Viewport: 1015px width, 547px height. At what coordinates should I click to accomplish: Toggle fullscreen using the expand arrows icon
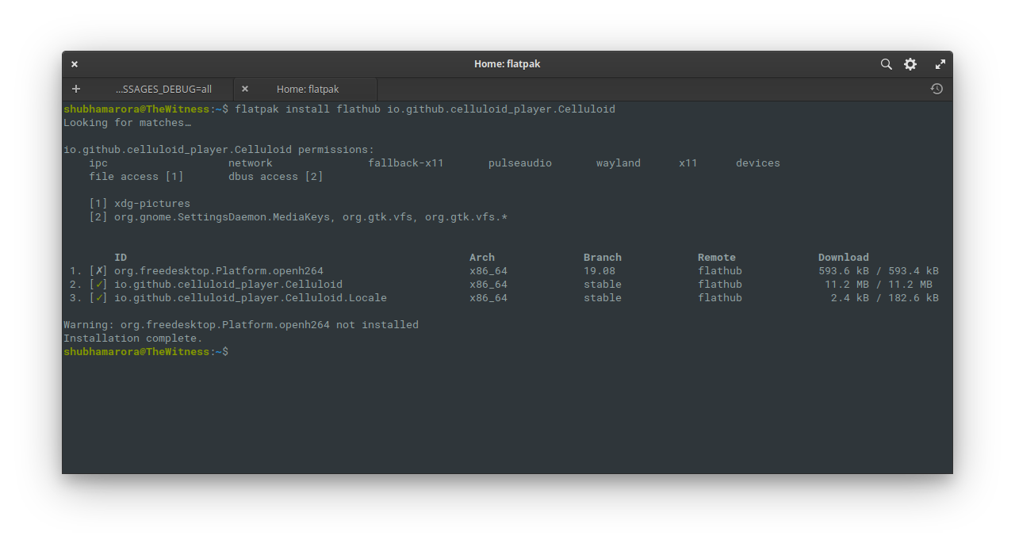coord(940,64)
